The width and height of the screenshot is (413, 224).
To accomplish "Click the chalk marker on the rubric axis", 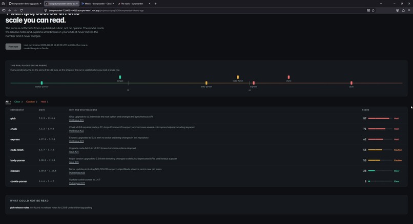I will 288,77.
